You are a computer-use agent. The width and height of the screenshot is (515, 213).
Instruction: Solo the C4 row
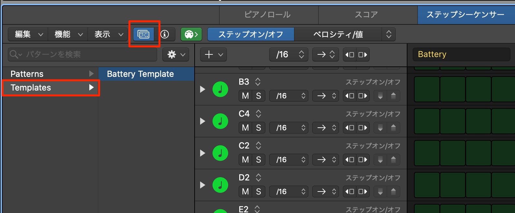(x=258, y=128)
